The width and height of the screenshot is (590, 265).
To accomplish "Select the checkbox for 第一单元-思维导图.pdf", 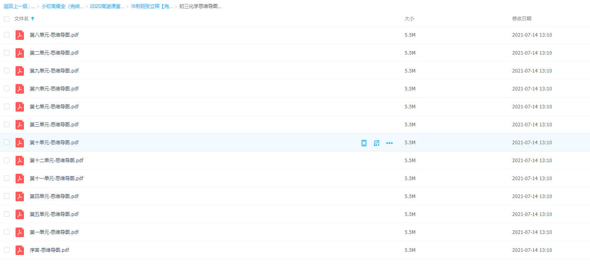I will [x=7, y=232].
